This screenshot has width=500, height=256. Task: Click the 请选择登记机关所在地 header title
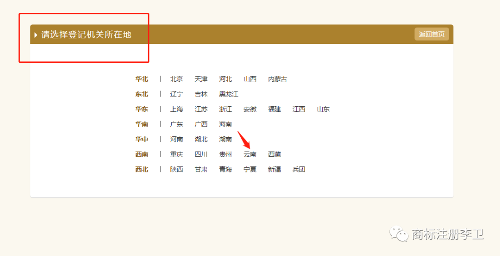(87, 34)
